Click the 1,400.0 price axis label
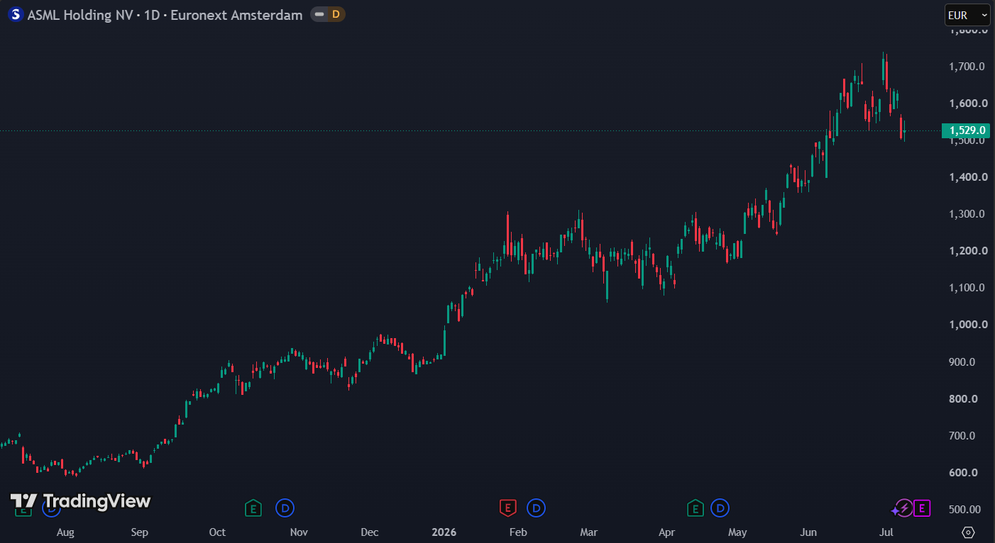995x543 pixels. coord(968,177)
